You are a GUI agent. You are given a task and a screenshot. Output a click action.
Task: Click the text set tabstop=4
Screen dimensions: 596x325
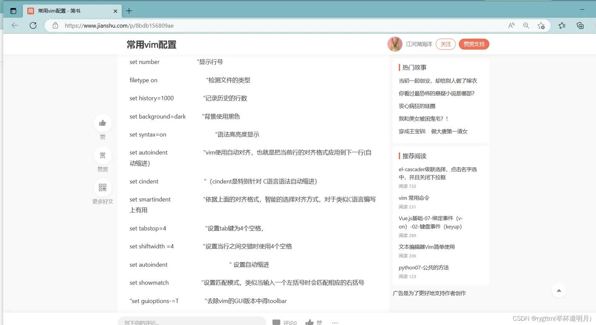pyautogui.click(x=148, y=228)
